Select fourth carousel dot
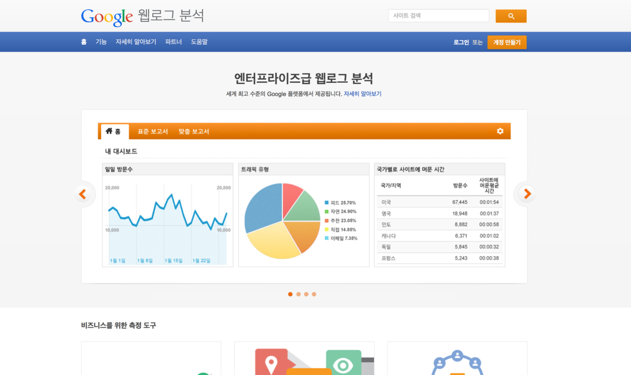This screenshot has width=631, height=375. 314,294
